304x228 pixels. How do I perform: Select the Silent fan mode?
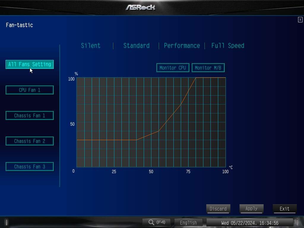[x=91, y=46]
